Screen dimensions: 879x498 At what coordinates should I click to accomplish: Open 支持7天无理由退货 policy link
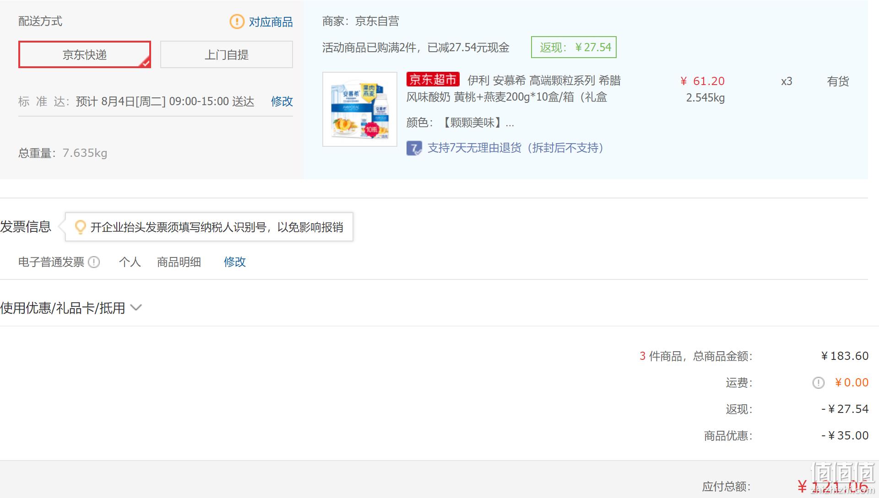515,148
